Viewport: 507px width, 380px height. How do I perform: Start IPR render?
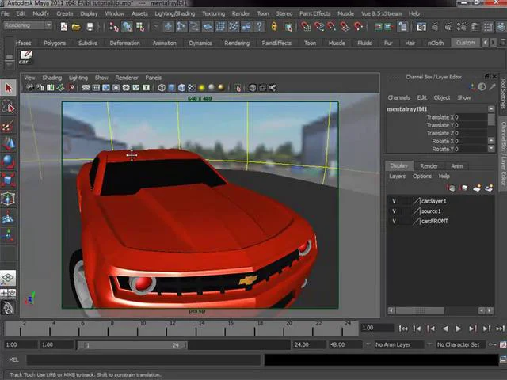click(x=448, y=26)
